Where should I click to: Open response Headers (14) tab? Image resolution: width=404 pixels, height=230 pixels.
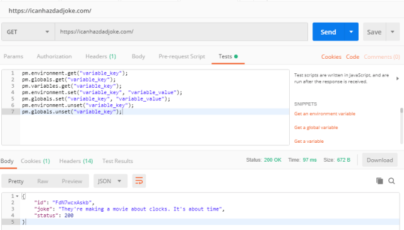(76, 161)
